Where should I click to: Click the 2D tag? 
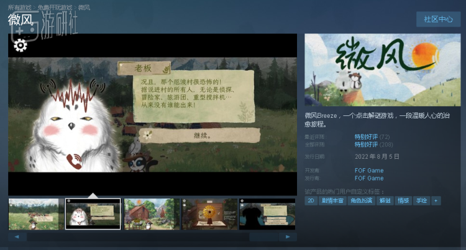311,201
